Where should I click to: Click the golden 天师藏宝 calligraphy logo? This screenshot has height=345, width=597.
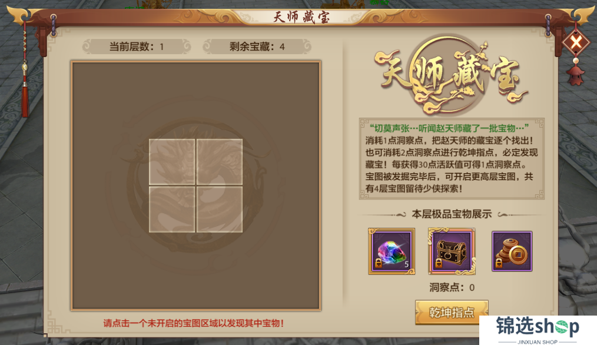(452, 75)
